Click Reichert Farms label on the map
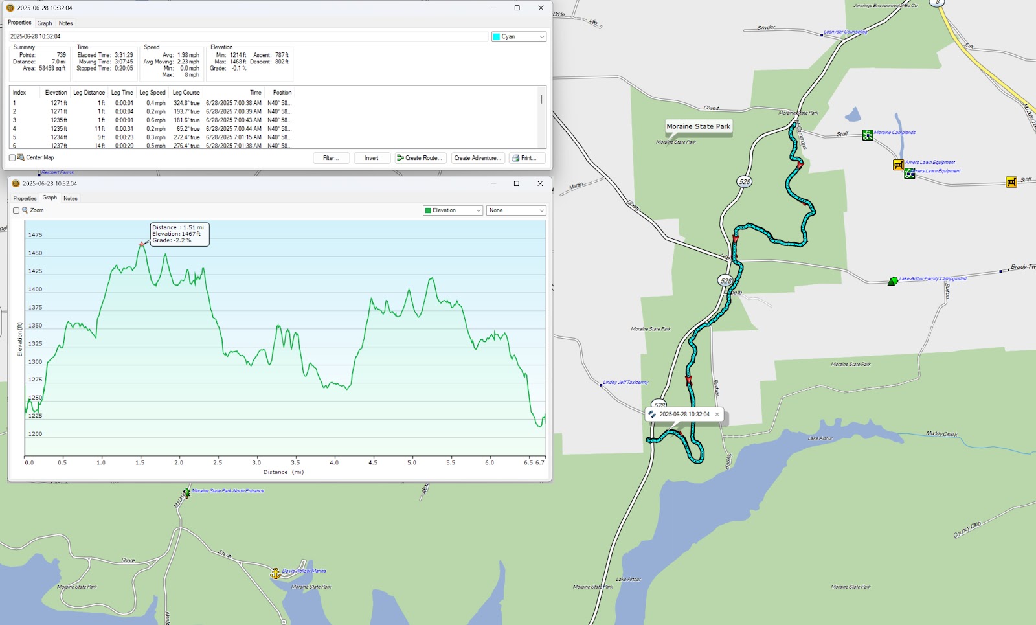This screenshot has height=625, width=1036. 58,172
